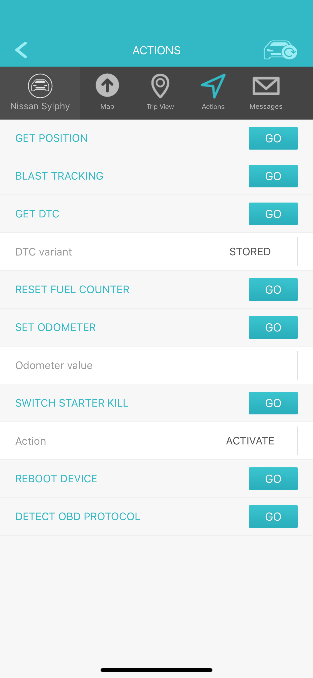This screenshot has width=313, height=678.
Task: Tap the Trip View tab label
Action: (x=160, y=107)
